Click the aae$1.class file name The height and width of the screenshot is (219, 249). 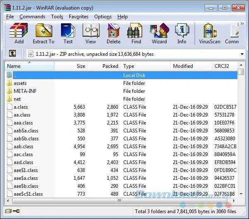pyautogui.click(x=26, y=170)
